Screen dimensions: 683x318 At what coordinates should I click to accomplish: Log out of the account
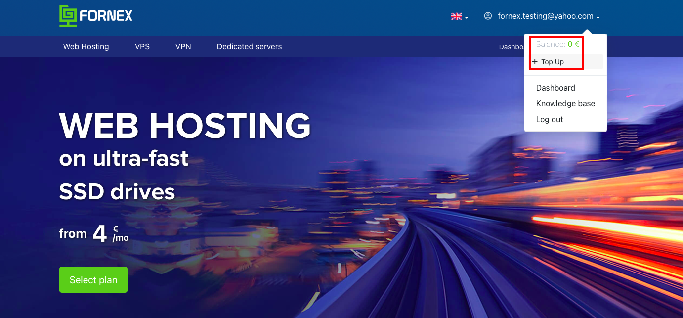[x=550, y=119]
